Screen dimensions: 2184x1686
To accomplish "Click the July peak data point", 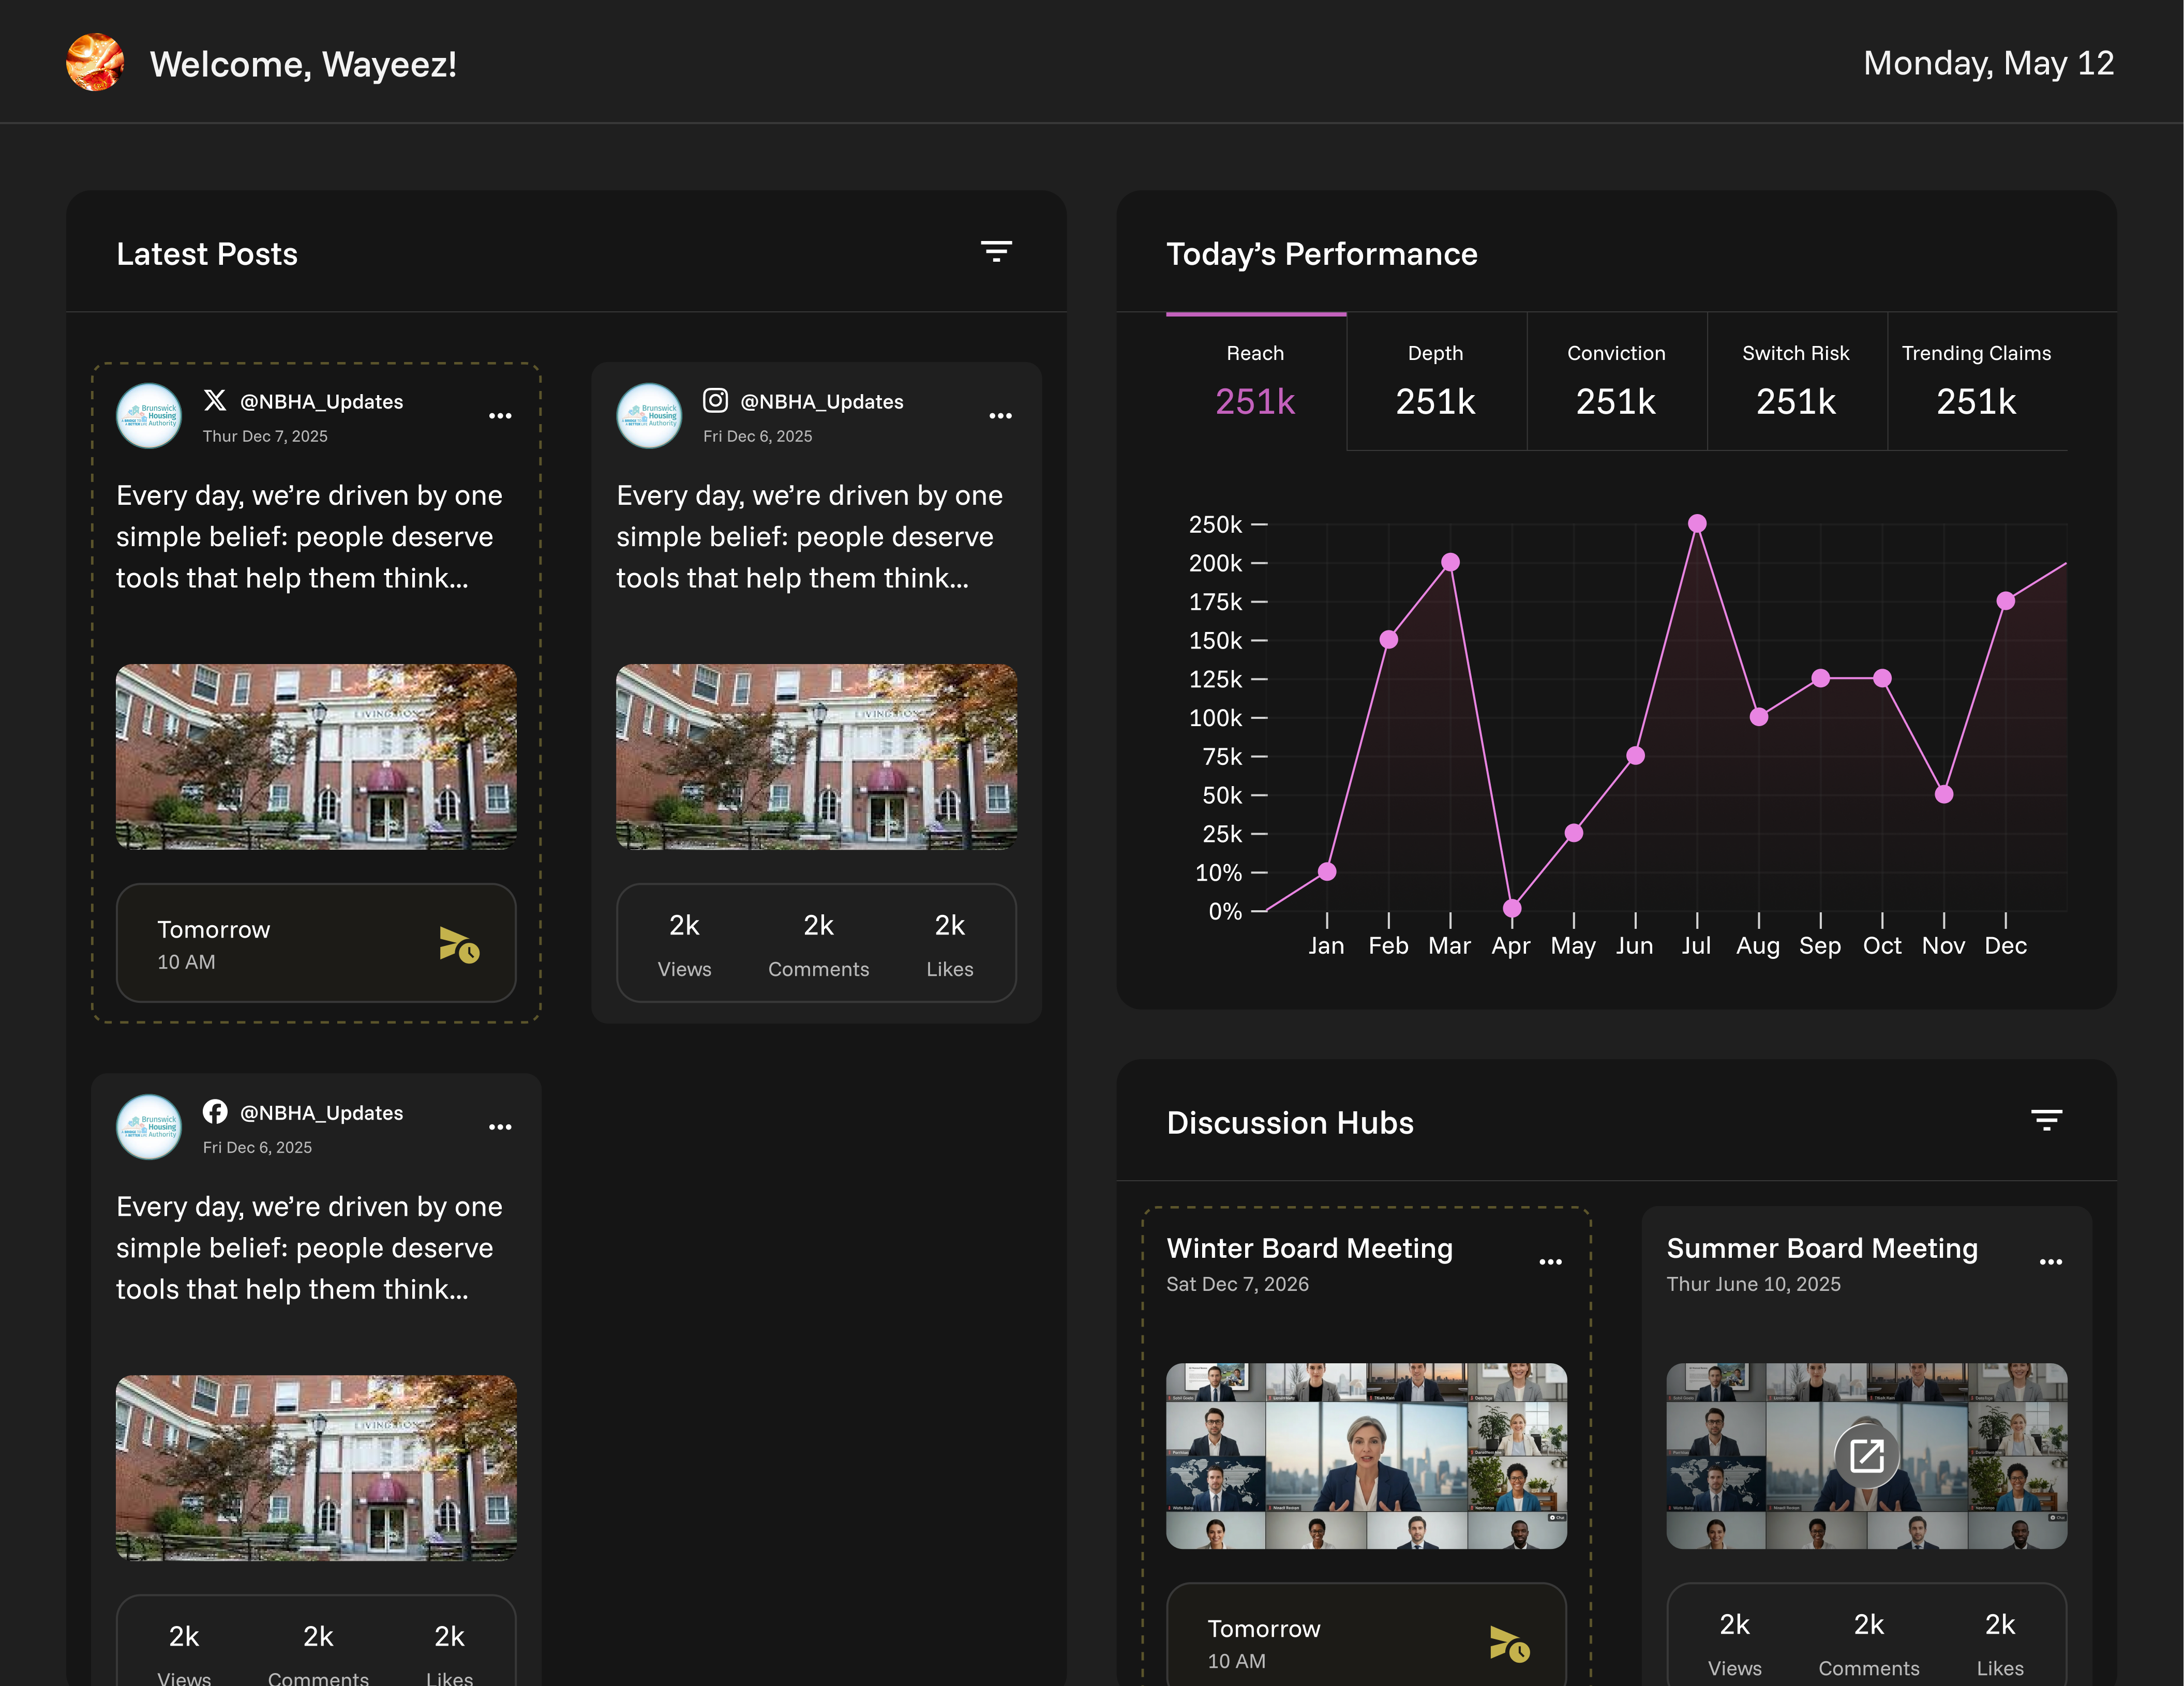I will [1697, 523].
